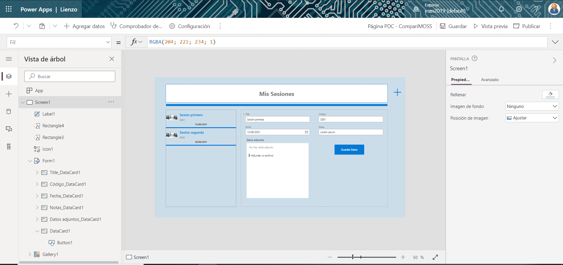The height and width of the screenshot is (265, 563).
Task: Click the blue plus icon on canvas
Action: click(x=397, y=92)
